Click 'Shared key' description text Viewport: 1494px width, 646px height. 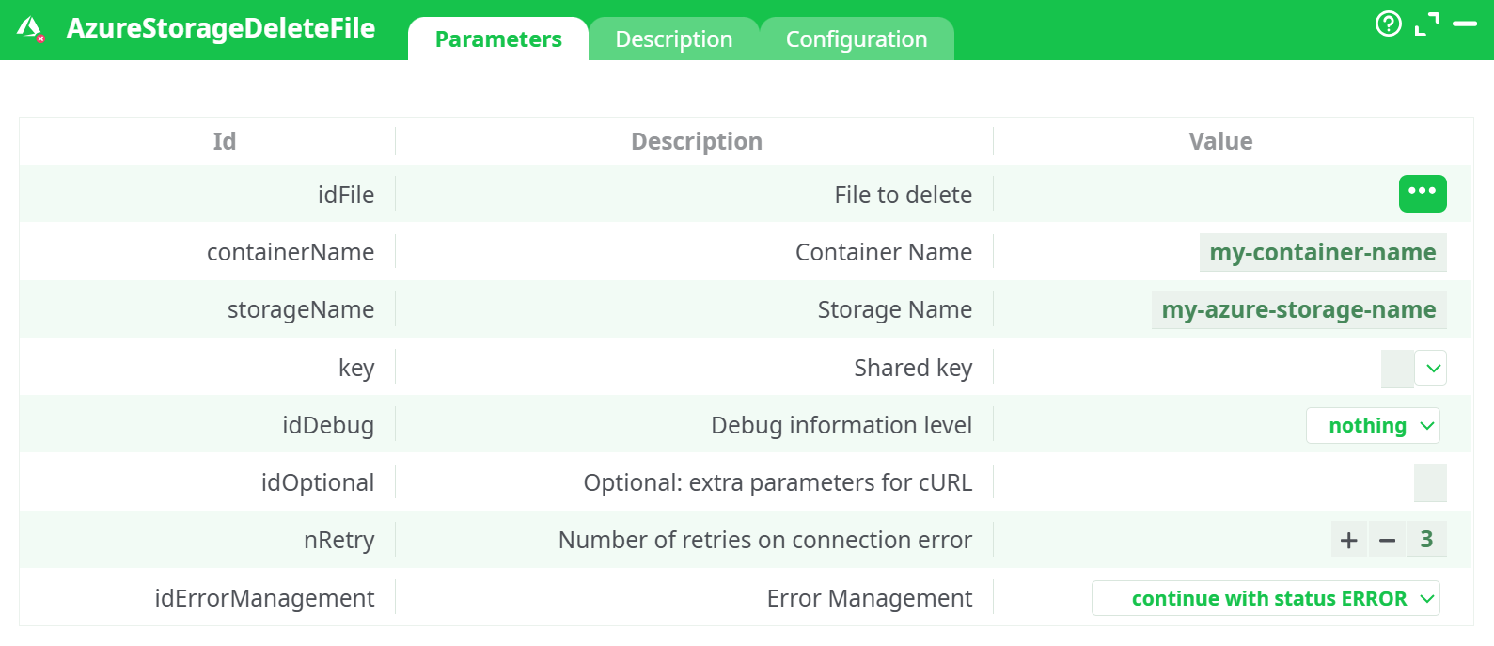click(x=913, y=368)
